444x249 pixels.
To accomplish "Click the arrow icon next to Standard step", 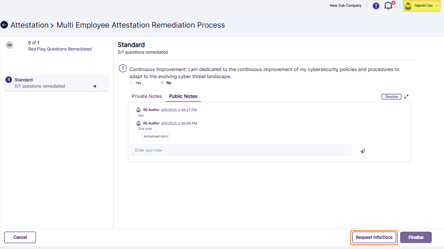I will 94,86.
